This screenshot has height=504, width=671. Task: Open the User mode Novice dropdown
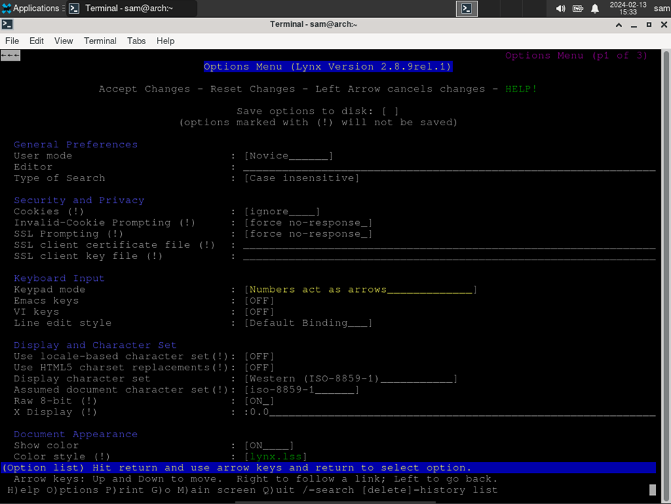pos(288,156)
